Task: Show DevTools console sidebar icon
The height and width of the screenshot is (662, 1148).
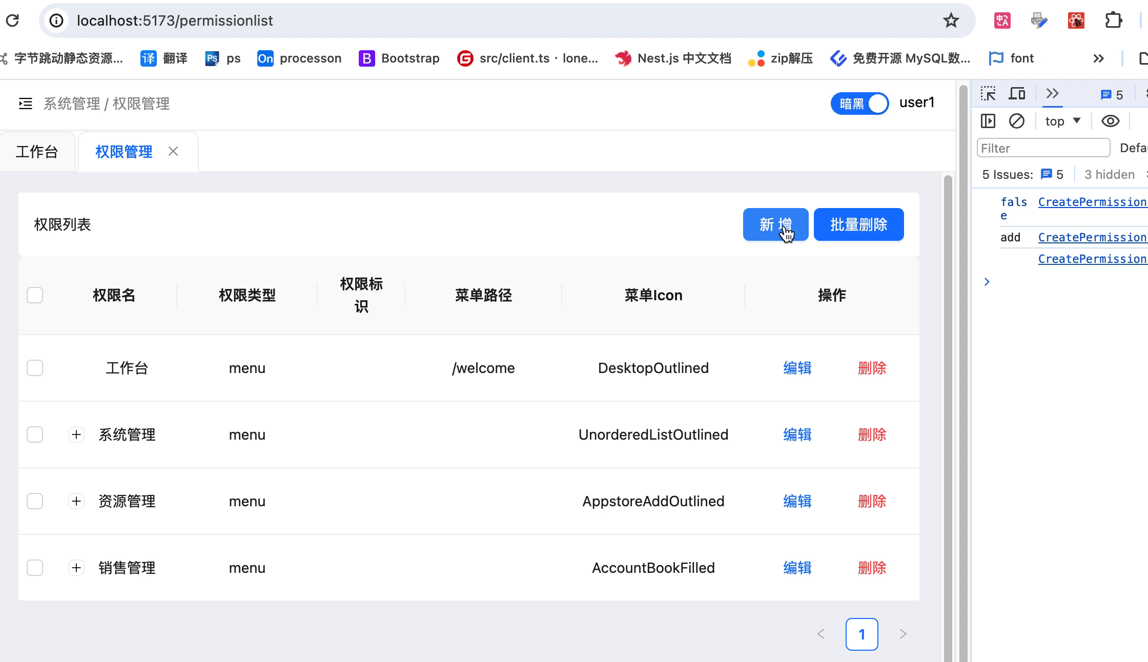Action: 988,121
